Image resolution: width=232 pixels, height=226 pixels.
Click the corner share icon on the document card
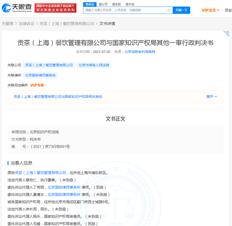click(x=226, y=33)
